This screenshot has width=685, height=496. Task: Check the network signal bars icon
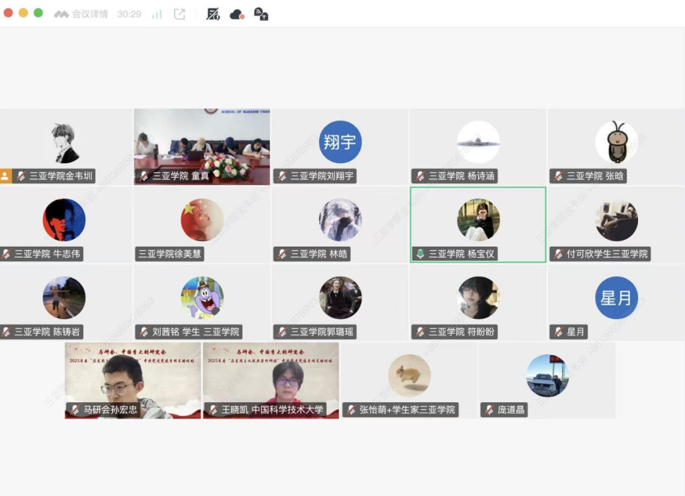tap(157, 14)
